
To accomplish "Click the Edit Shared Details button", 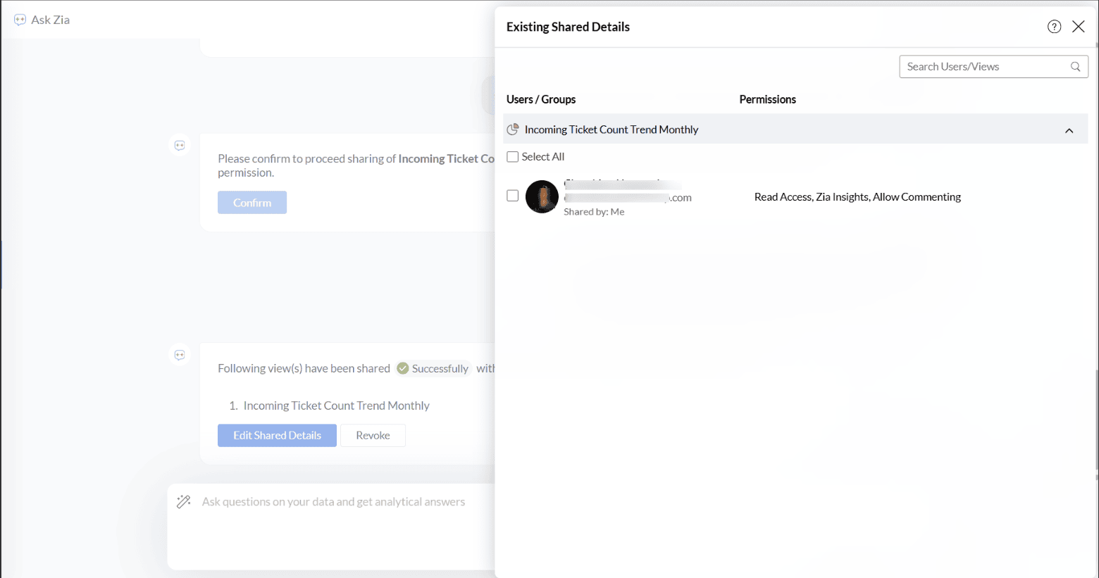I will point(277,435).
